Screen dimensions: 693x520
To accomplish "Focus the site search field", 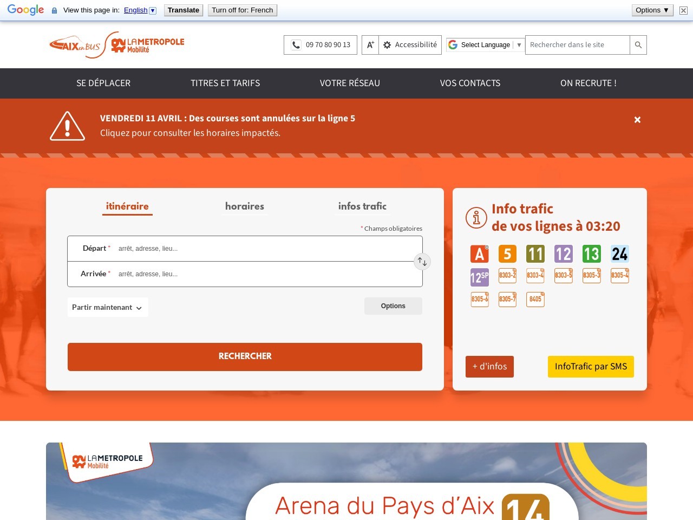I will click(578, 45).
